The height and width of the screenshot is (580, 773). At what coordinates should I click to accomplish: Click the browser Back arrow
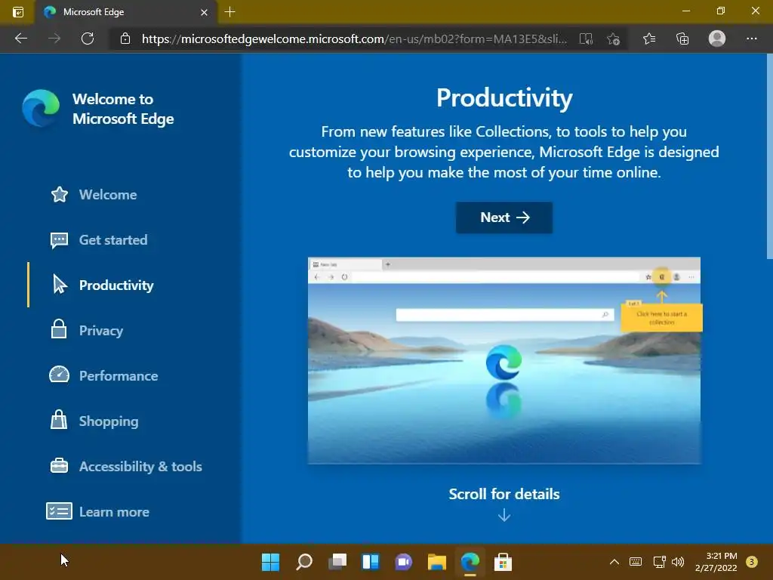[x=21, y=39]
